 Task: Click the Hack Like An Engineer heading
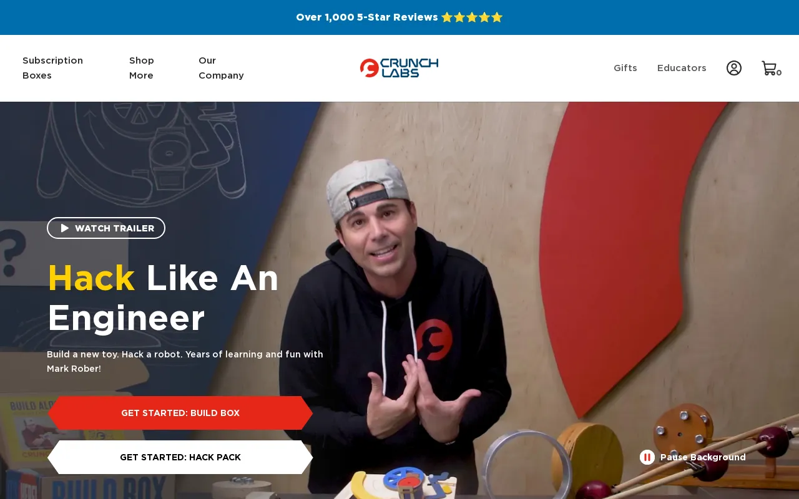(164, 298)
